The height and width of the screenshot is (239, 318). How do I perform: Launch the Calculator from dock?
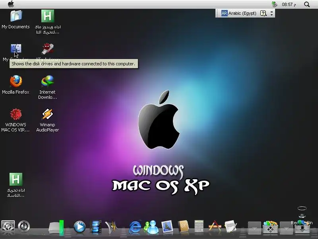(199, 227)
